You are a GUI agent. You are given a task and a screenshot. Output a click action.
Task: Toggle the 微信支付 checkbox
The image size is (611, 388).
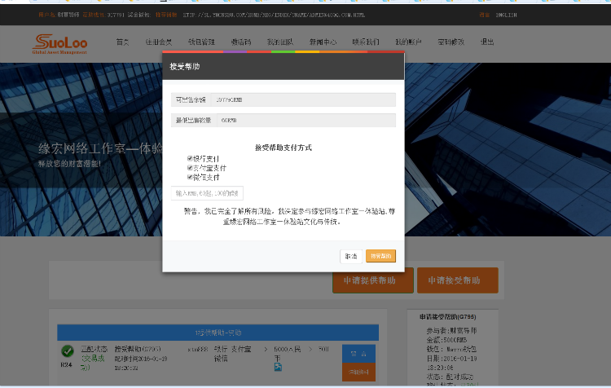pos(190,177)
